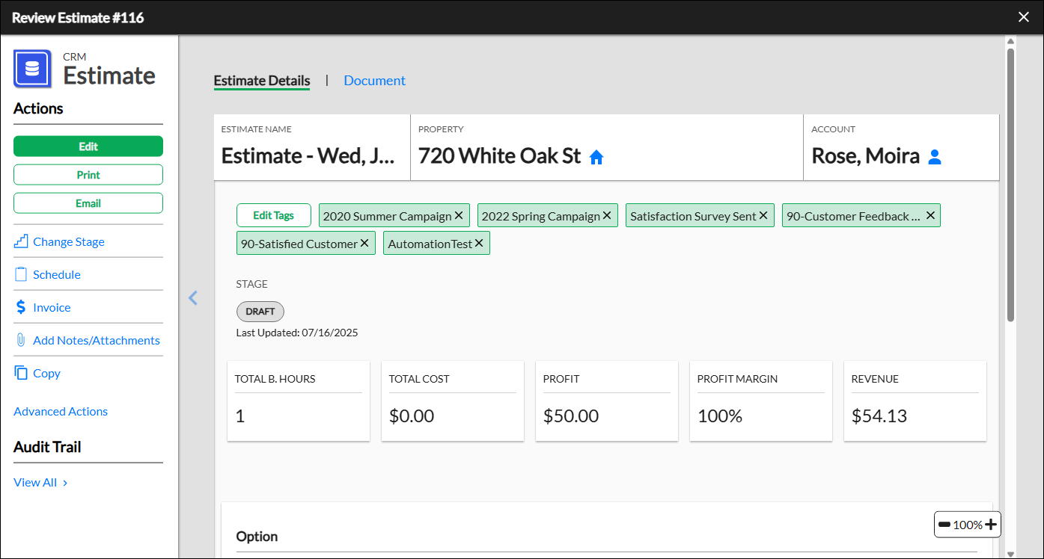Click the home icon next to 720 White Oak St
The image size is (1044, 559).
[x=596, y=157]
